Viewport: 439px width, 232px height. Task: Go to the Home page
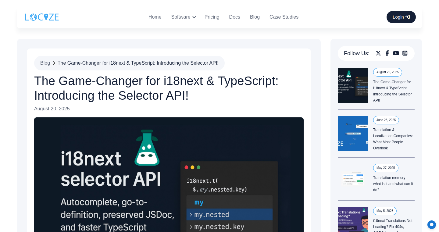coord(155,17)
